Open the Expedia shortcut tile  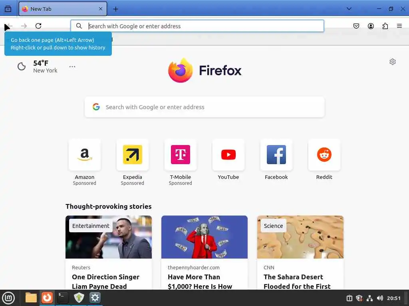pos(133,155)
